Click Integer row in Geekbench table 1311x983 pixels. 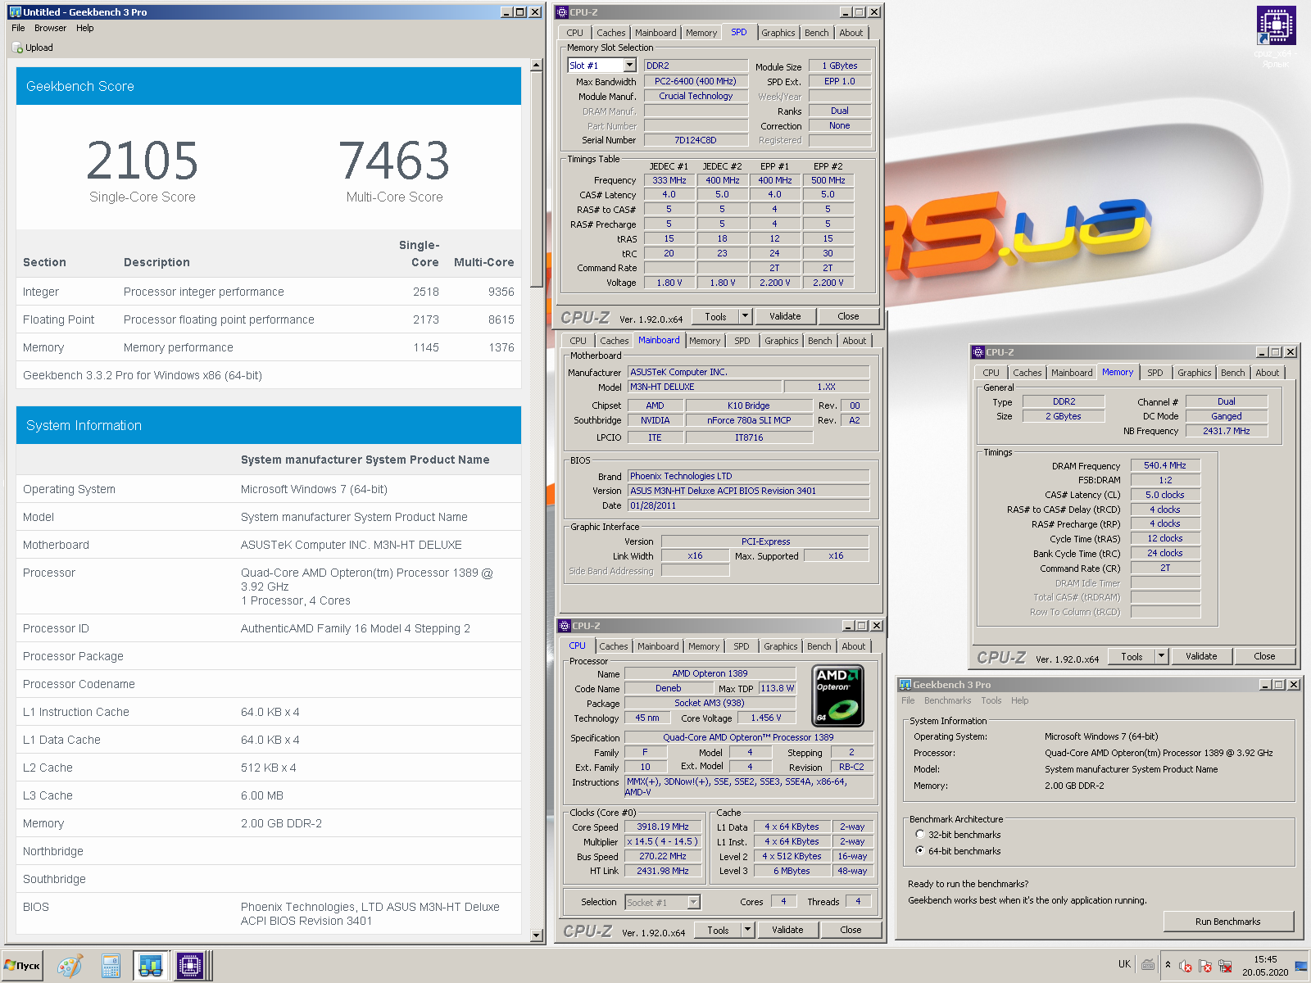(269, 292)
